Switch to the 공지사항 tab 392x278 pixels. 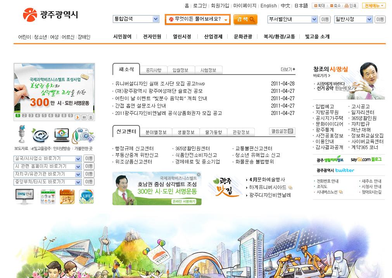pos(154,70)
